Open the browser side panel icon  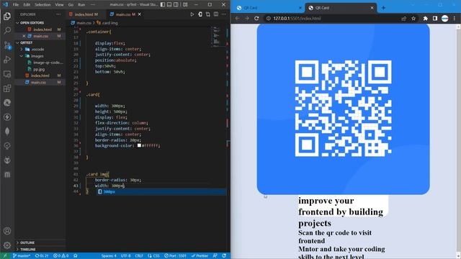coord(435,19)
